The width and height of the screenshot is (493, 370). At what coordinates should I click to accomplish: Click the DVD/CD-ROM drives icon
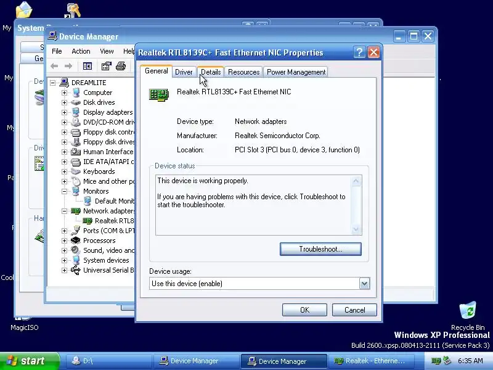(76, 122)
